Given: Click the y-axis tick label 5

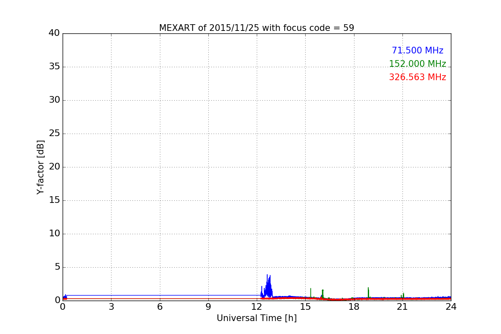Looking at the screenshot, I should [x=57, y=267].
